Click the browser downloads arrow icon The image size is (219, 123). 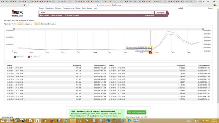click(x=217, y=5)
